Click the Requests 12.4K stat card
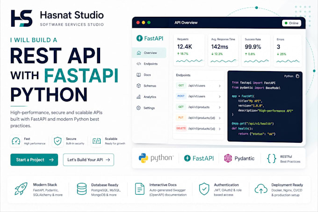The height and width of the screenshot is (212, 318). pyautogui.click(x=189, y=50)
